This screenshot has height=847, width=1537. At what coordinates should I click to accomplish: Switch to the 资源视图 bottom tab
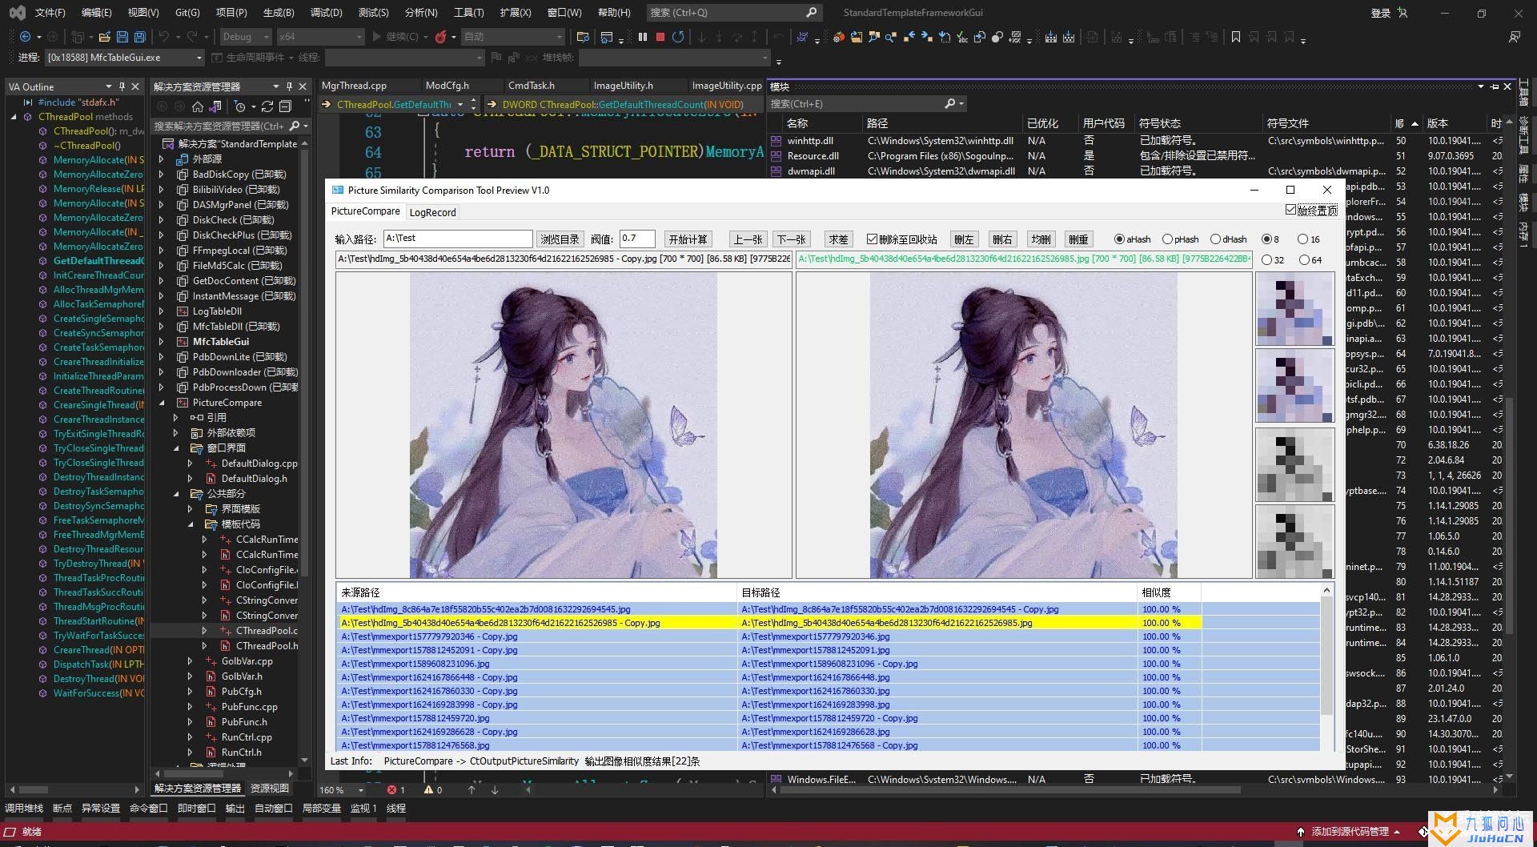270,788
